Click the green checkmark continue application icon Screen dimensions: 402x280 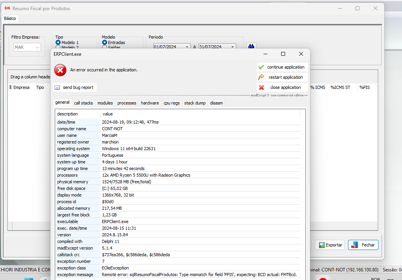tap(261, 67)
